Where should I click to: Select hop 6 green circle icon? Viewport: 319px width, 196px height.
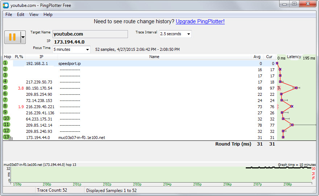pyautogui.click(x=5, y=94)
